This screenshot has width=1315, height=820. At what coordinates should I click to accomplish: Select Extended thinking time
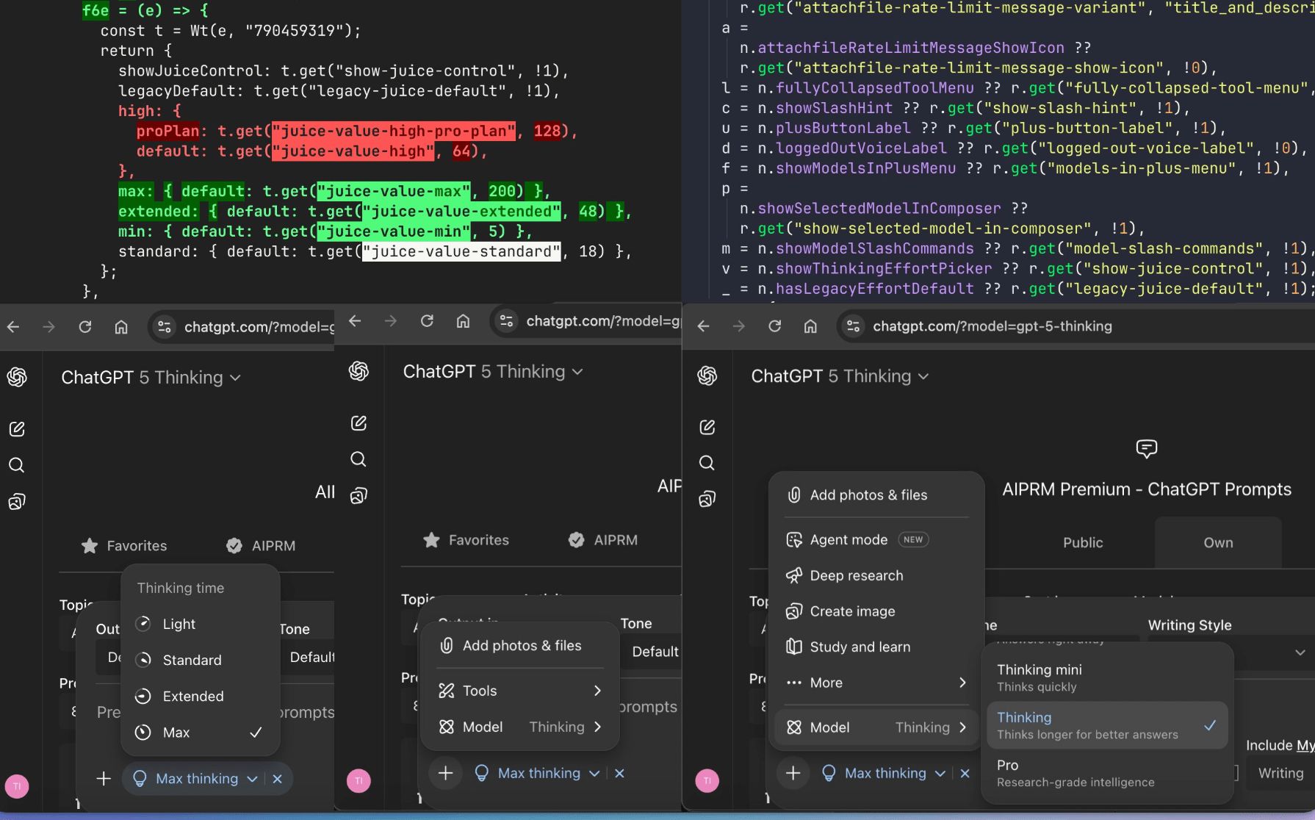(200, 696)
